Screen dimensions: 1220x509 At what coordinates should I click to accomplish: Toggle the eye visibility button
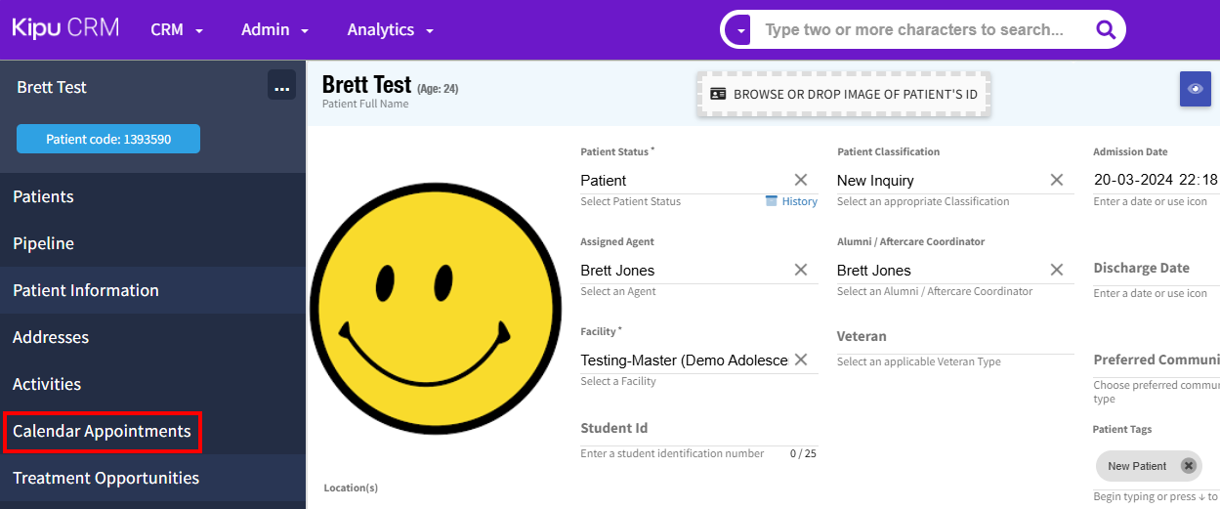click(1195, 88)
